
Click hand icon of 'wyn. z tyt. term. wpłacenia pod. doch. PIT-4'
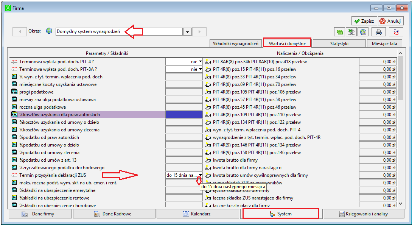208,130
